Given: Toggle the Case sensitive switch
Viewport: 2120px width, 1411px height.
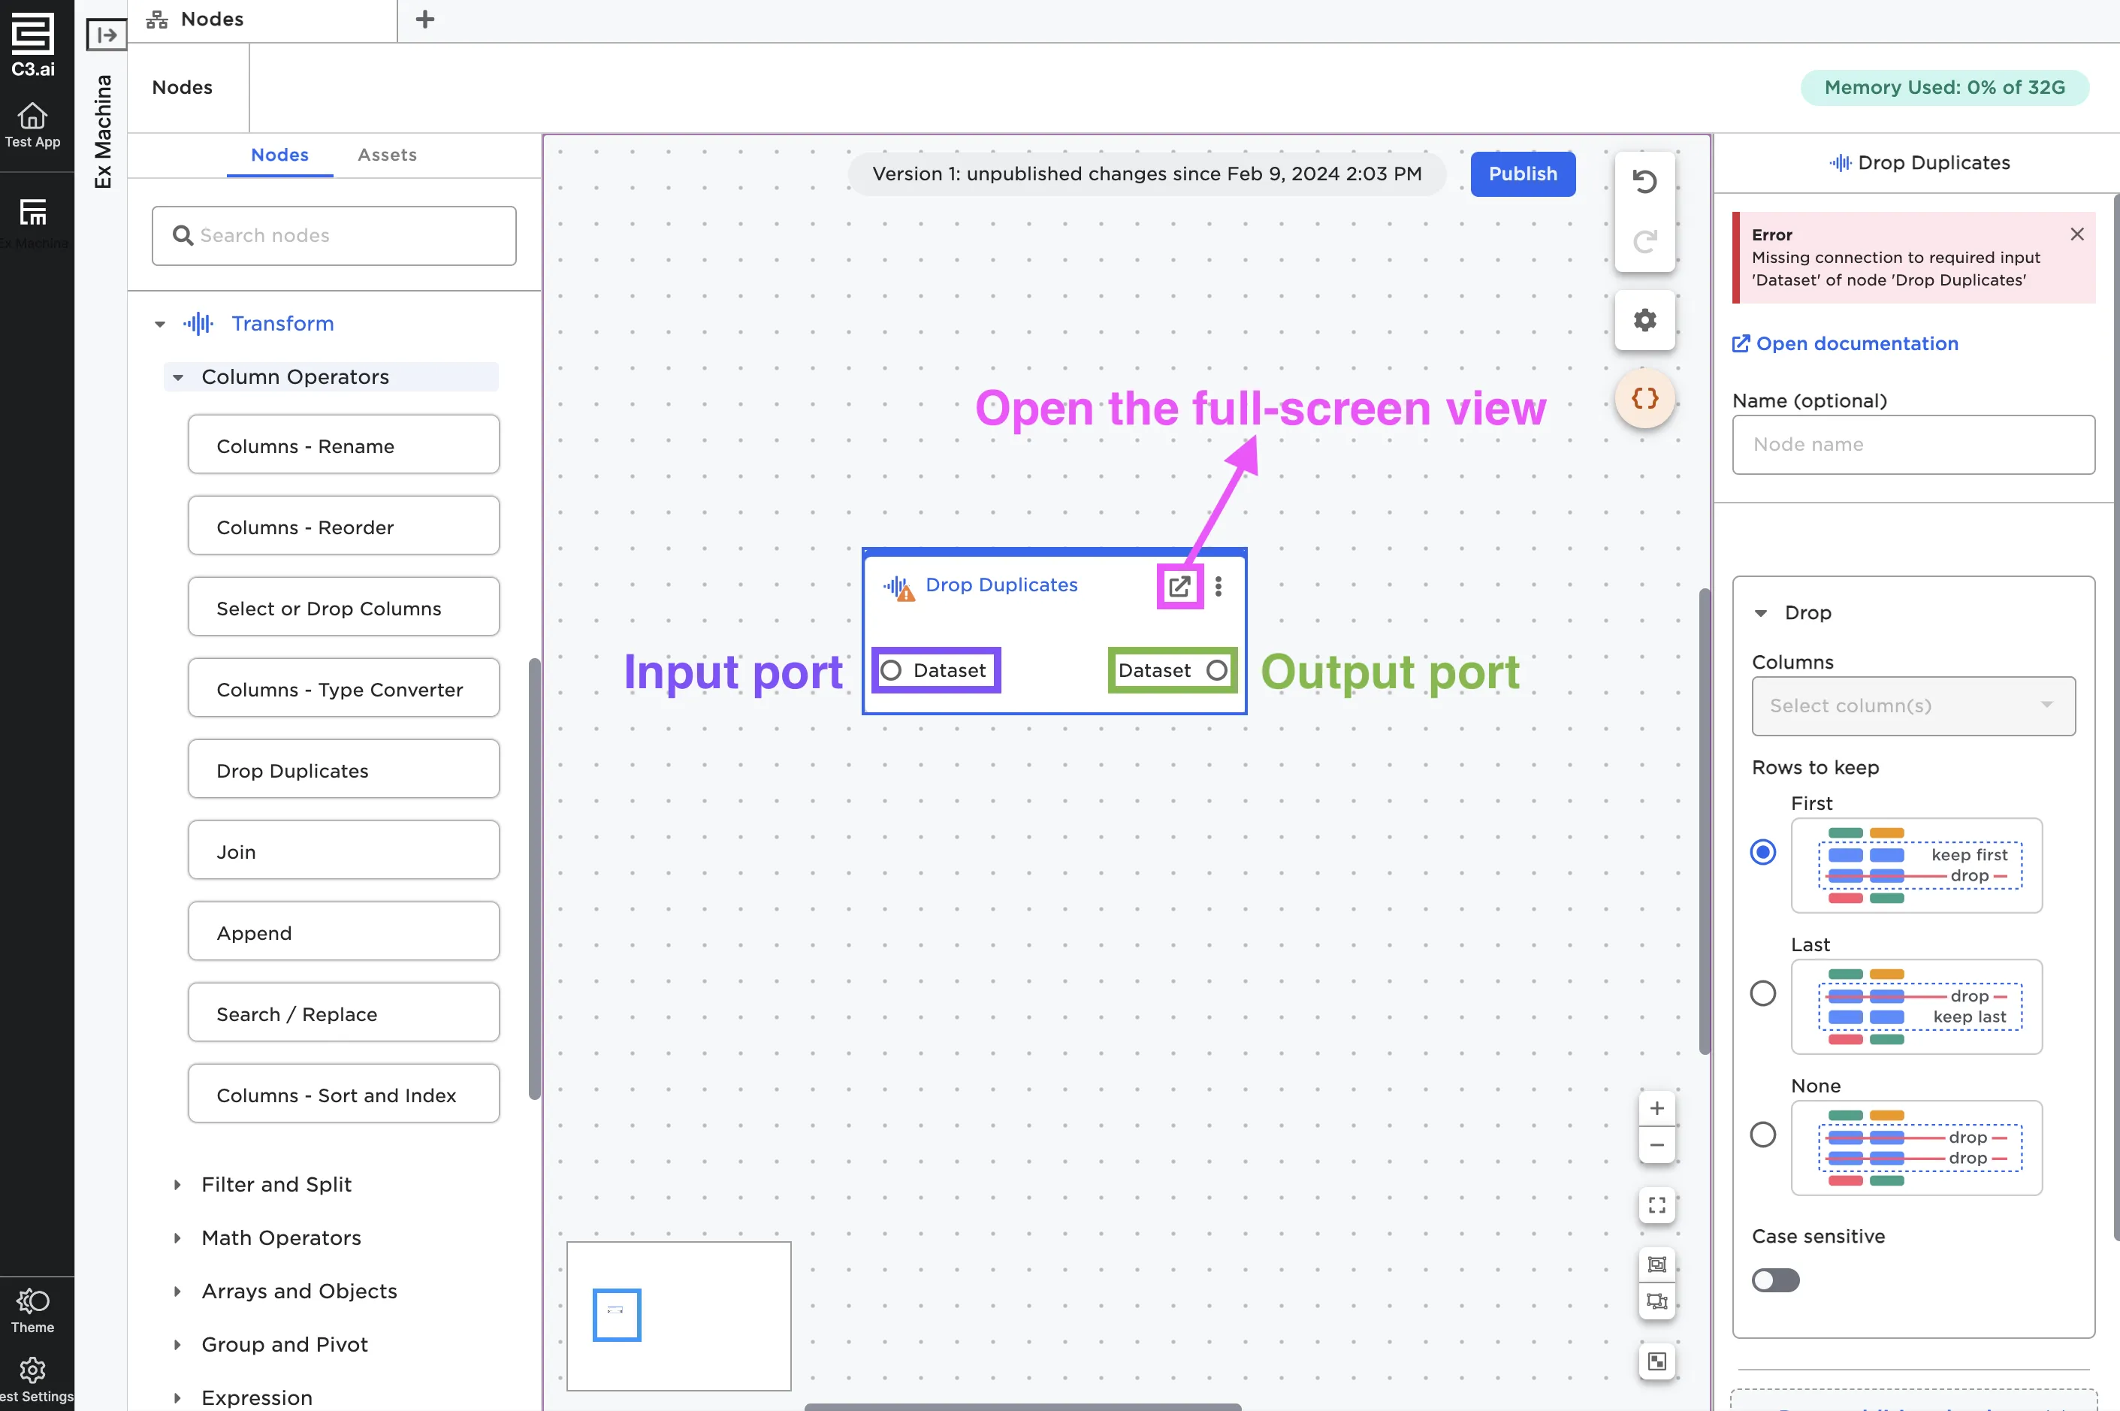Looking at the screenshot, I should (1775, 1280).
